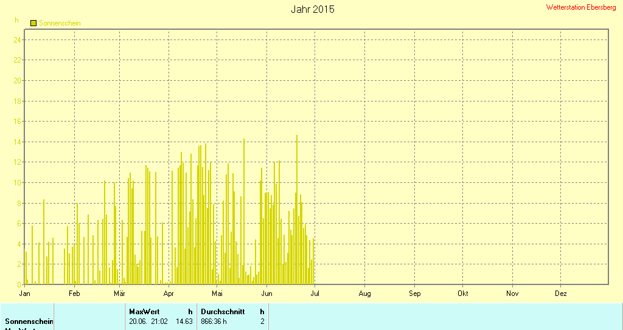623x330 pixels.
Task: Select the Jun month axis label
Action: coord(266,294)
